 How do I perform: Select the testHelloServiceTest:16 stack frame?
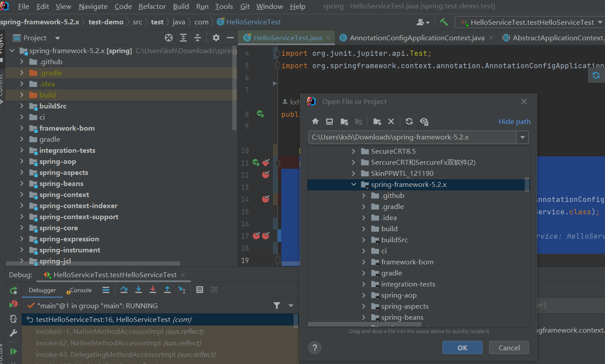(x=160, y=320)
